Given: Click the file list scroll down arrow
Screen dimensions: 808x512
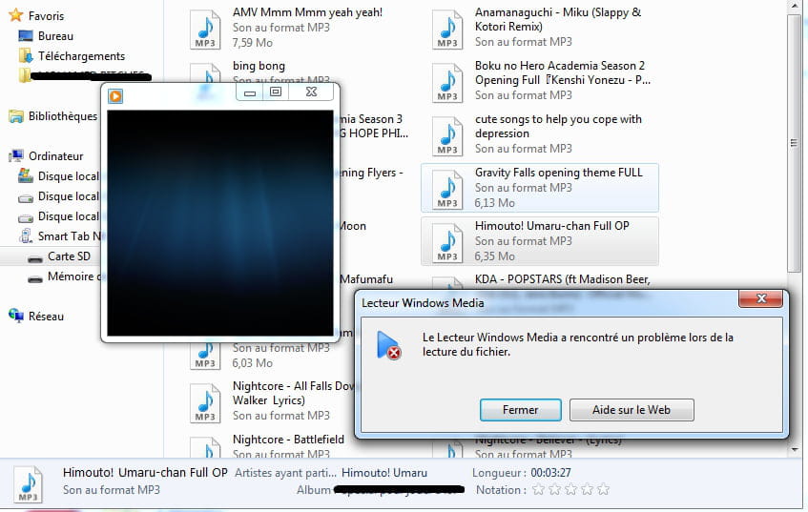Looking at the screenshot, I should pos(794,450).
